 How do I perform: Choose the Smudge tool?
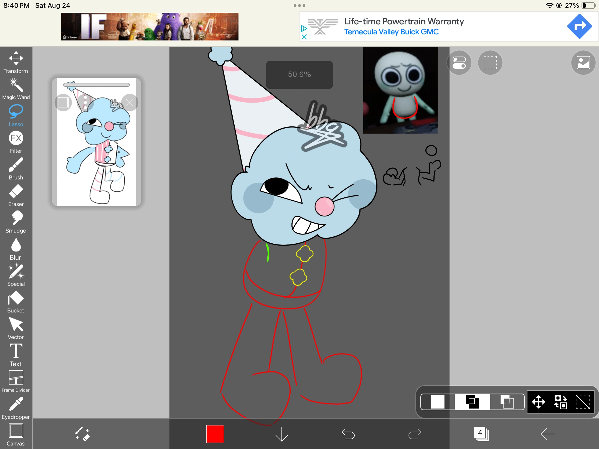(16, 222)
